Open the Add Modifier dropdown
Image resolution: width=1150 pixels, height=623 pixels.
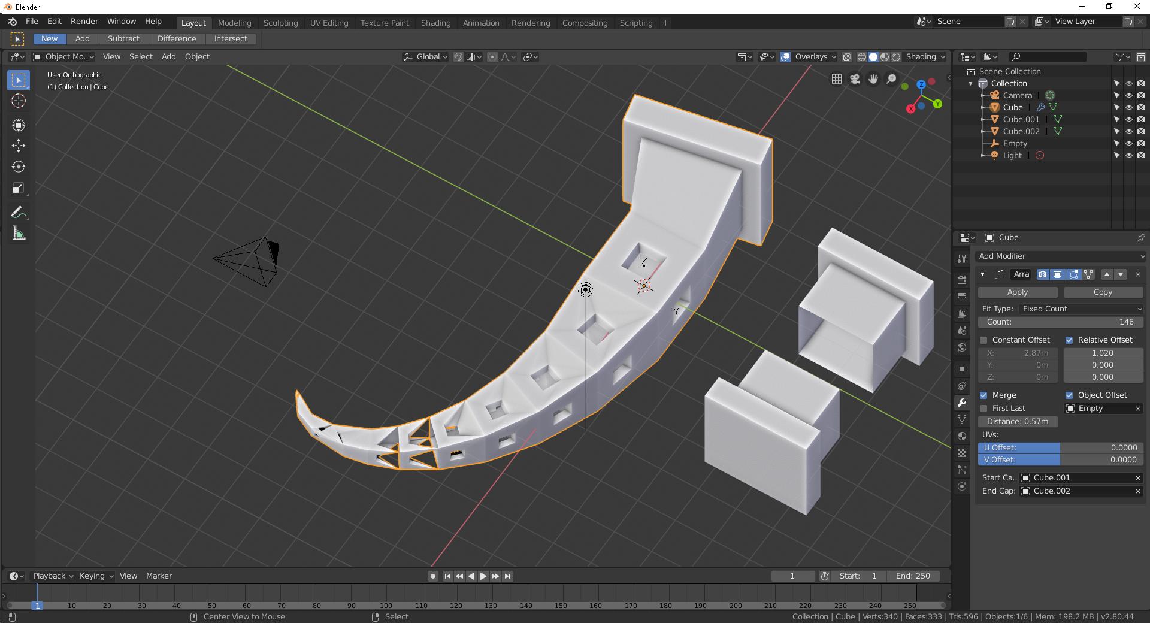(1061, 256)
